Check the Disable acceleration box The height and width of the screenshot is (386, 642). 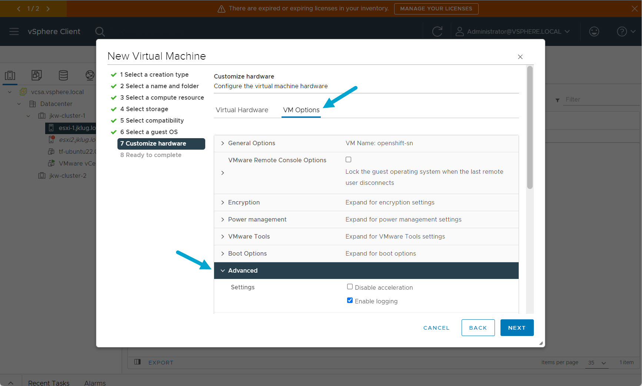point(350,287)
